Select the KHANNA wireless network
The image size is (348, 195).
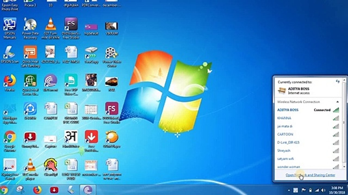pos(308,118)
